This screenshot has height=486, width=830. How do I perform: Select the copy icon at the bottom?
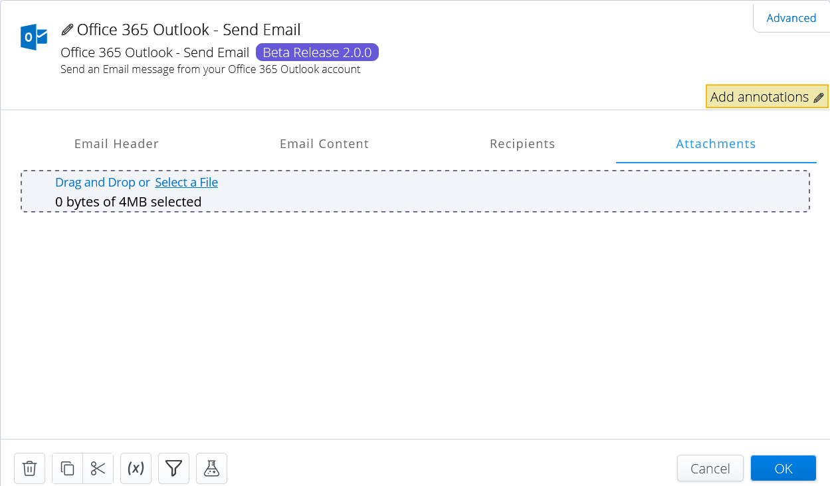pyautogui.click(x=66, y=468)
